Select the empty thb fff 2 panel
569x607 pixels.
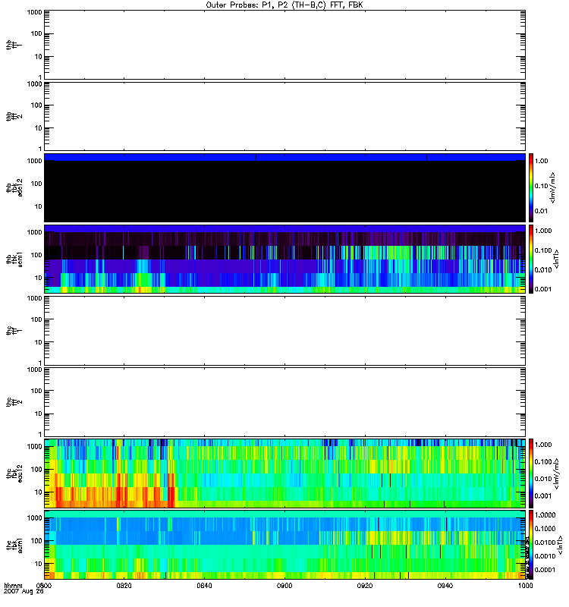click(284, 115)
